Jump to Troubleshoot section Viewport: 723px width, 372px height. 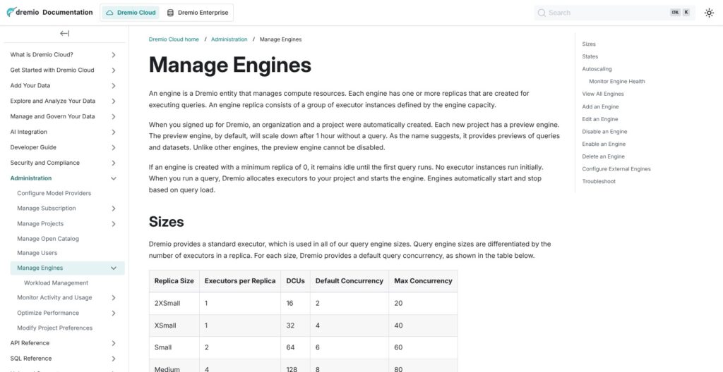point(599,181)
